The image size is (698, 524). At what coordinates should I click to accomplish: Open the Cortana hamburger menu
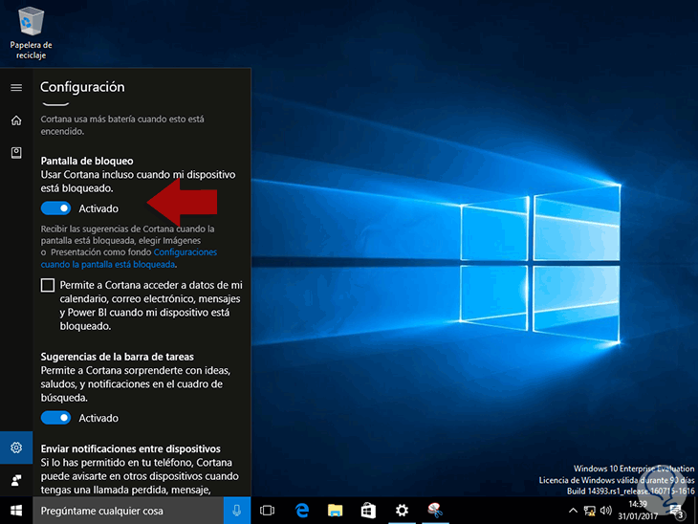coord(16,87)
